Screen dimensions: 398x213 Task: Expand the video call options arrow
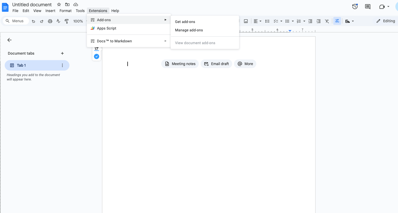coord(388,7)
